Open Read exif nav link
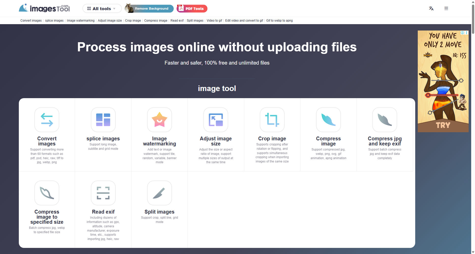475x254 pixels. point(177,21)
